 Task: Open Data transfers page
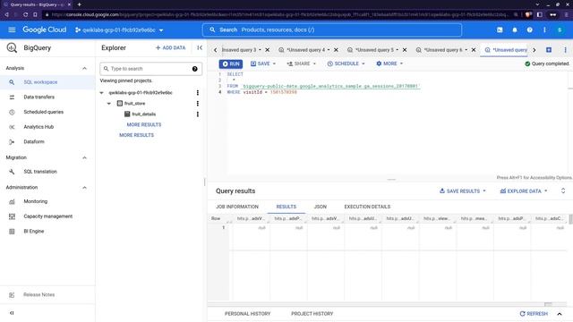pos(47,97)
